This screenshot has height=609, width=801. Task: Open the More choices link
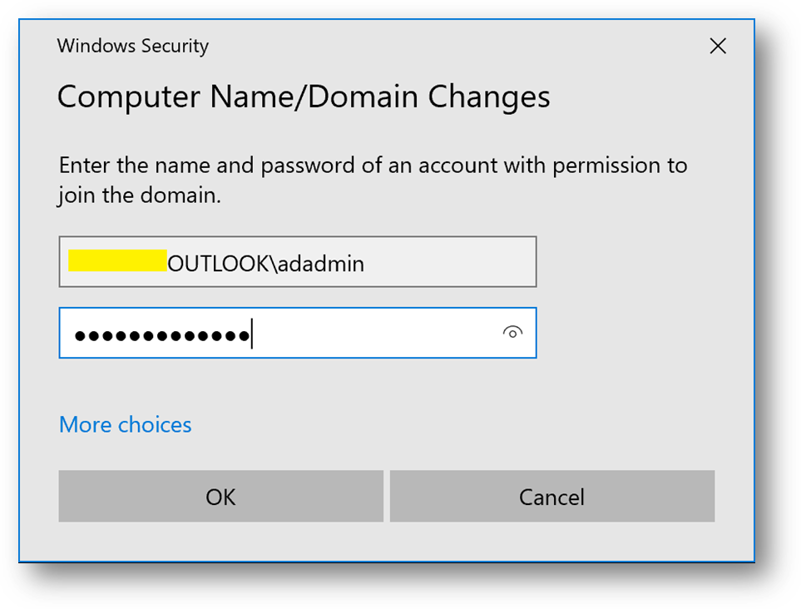(126, 424)
